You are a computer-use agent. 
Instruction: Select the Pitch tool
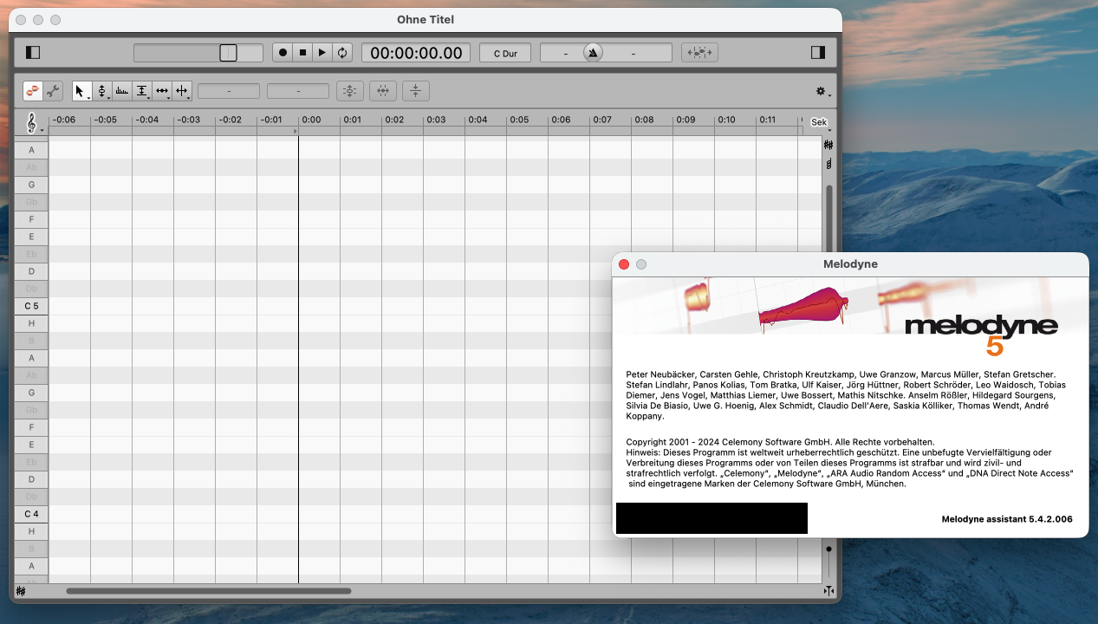[101, 90]
